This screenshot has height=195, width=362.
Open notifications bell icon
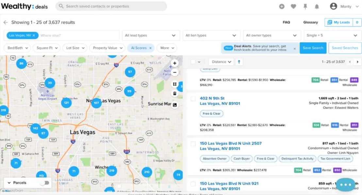click(317, 7)
